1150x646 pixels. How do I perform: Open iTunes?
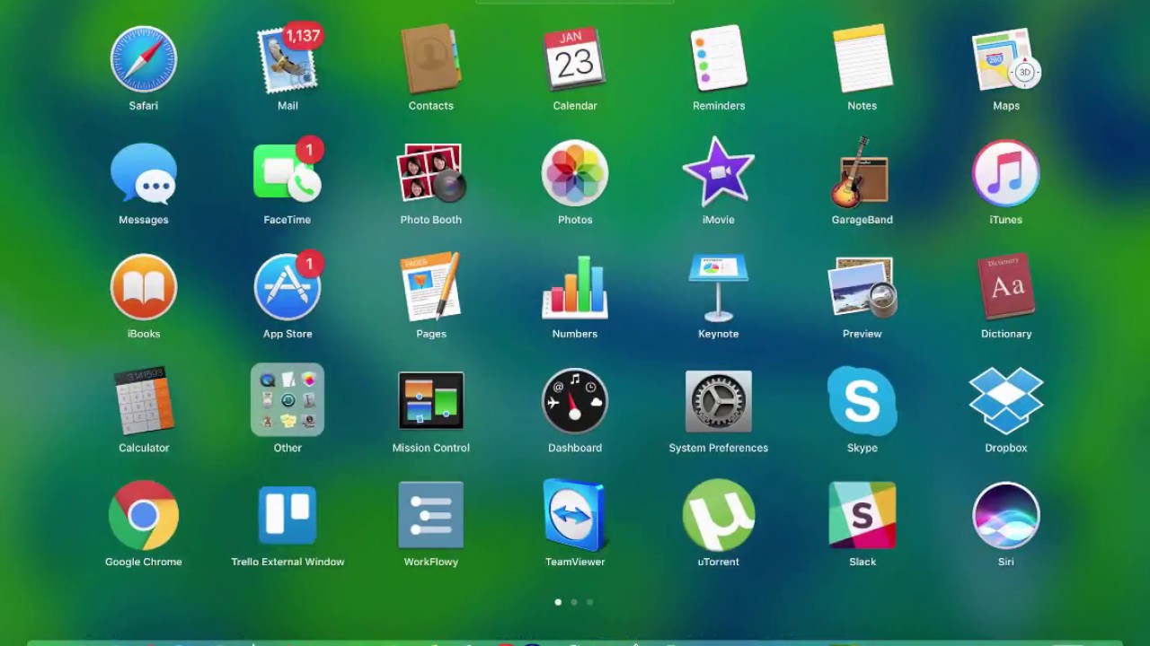pyautogui.click(x=1006, y=173)
